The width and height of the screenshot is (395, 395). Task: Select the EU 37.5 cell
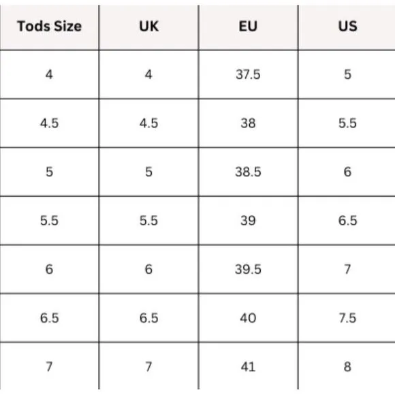tap(248, 74)
